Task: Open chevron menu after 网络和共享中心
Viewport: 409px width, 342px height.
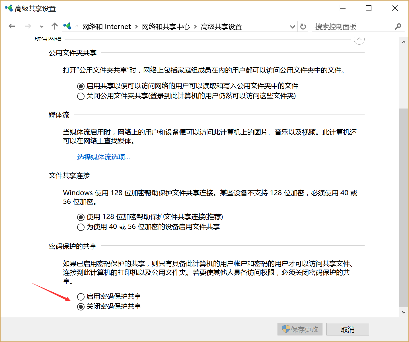Action: pyautogui.click(x=195, y=27)
